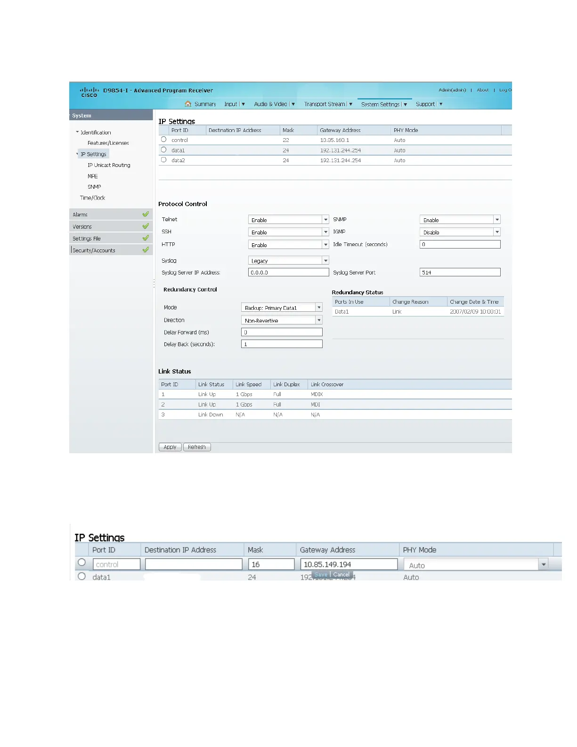
Task: Click Cancel in the IP edit row
Action: point(341,574)
